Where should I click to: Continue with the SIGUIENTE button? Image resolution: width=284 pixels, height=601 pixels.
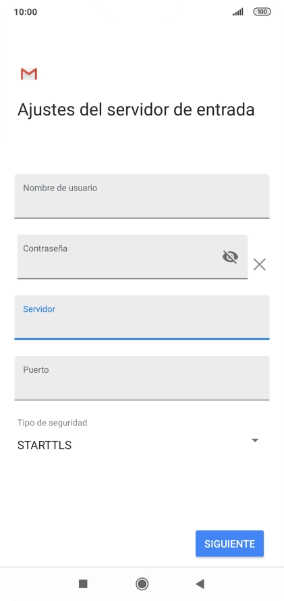[x=229, y=544]
